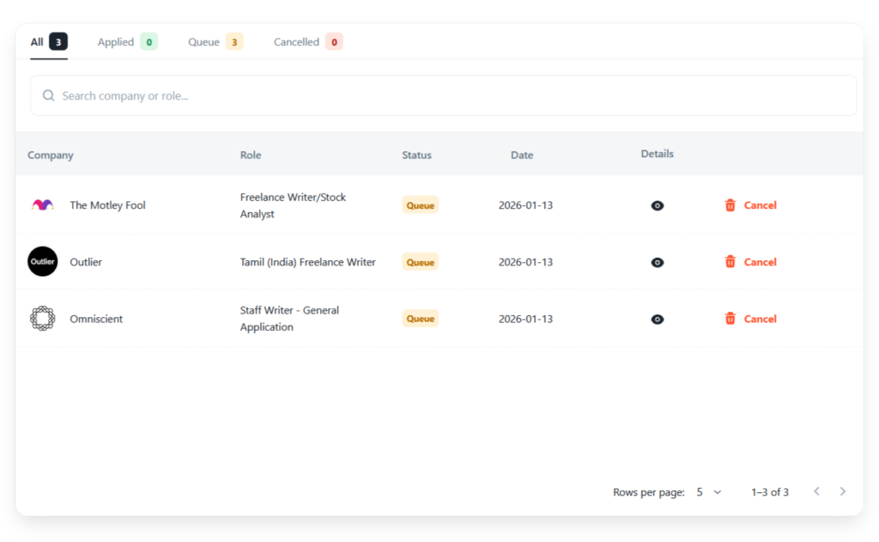
Task: Go to next page using right arrow
Action: click(842, 491)
